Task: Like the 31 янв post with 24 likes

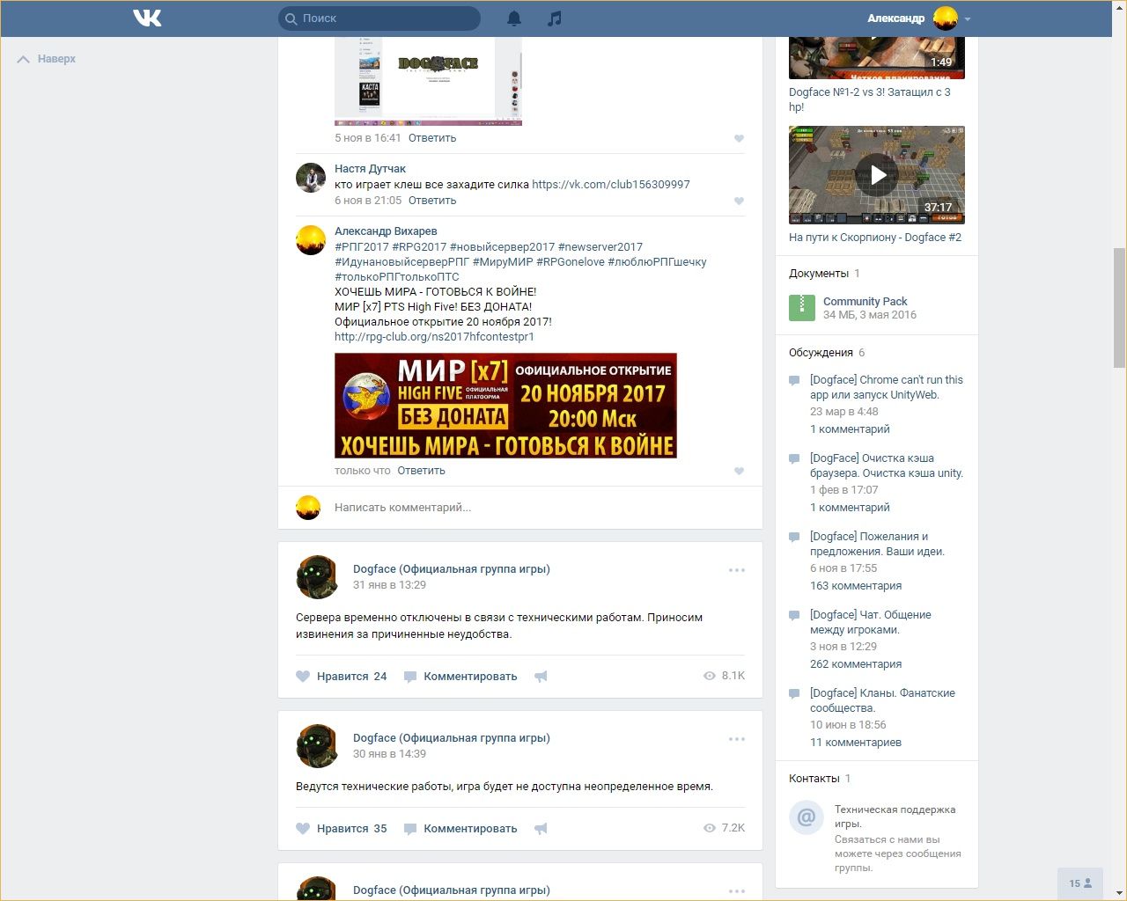Action: pos(342,677)
